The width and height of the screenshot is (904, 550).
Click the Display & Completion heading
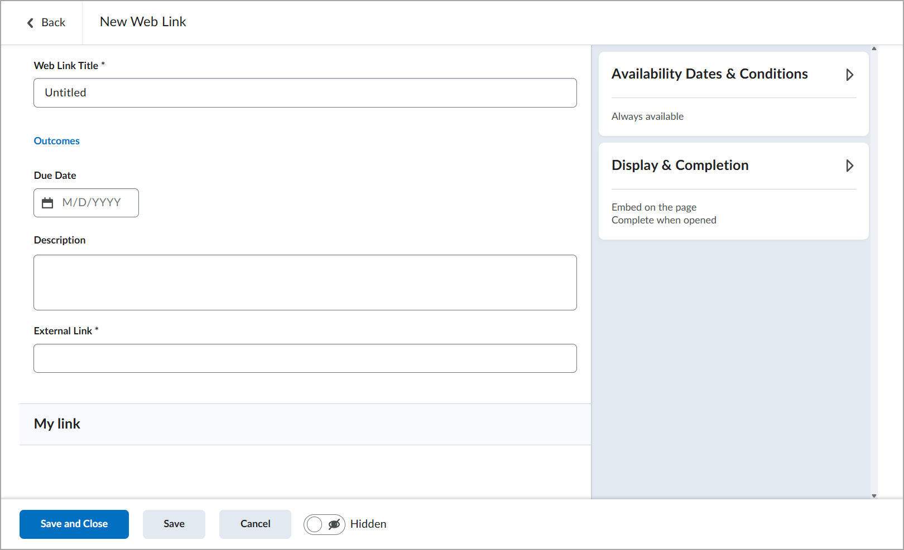click(x=680, y=166)
